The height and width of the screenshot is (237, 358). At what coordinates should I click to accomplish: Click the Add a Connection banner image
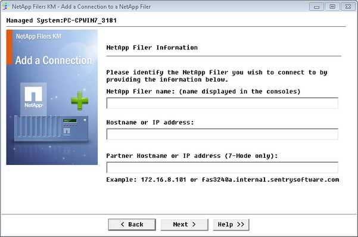(x=52, y=97)
